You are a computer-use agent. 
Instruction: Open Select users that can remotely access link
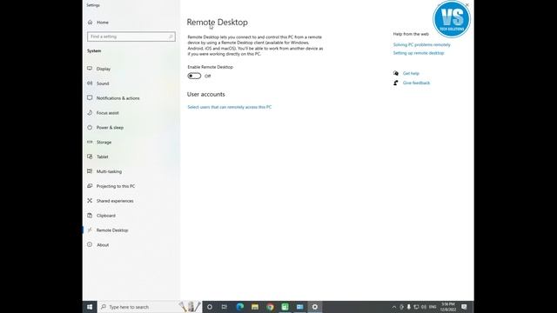(230, 107)
